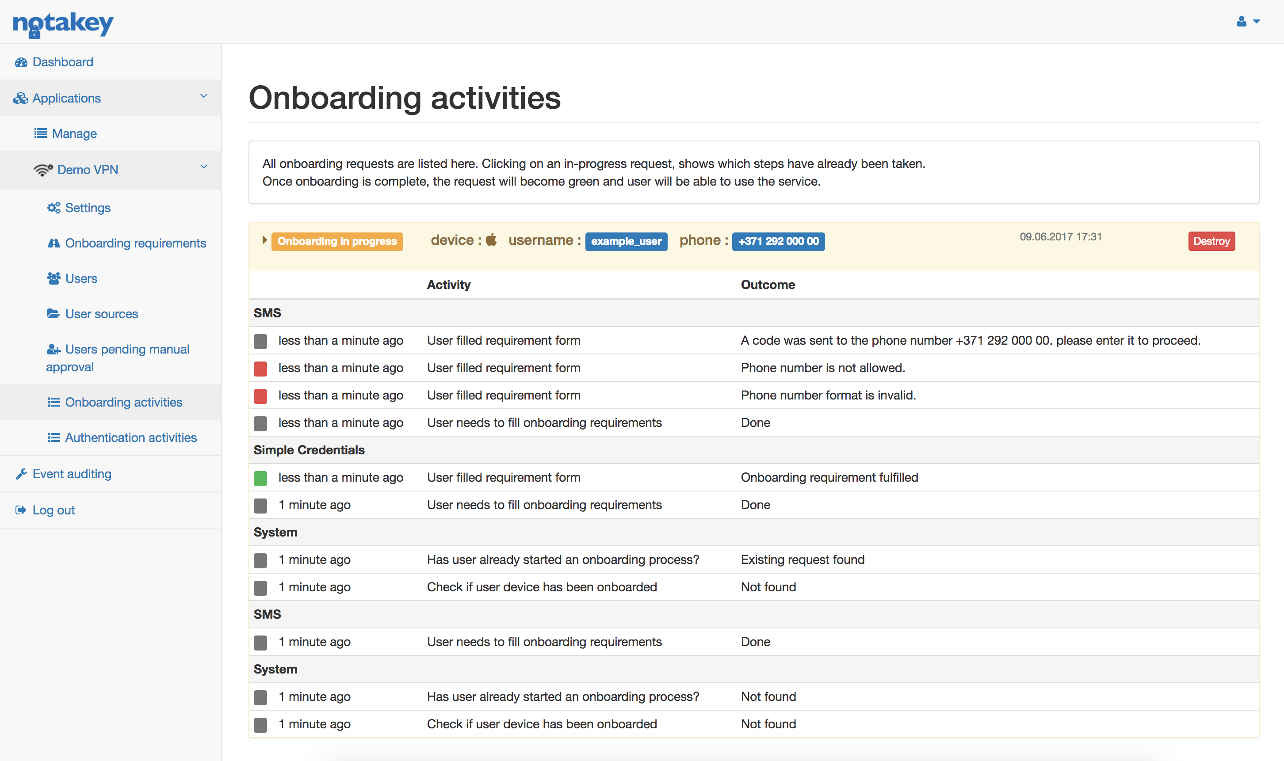Click the Outcome column header
This screenshot has width=1284, height=761.
click(x=768, y=285)
